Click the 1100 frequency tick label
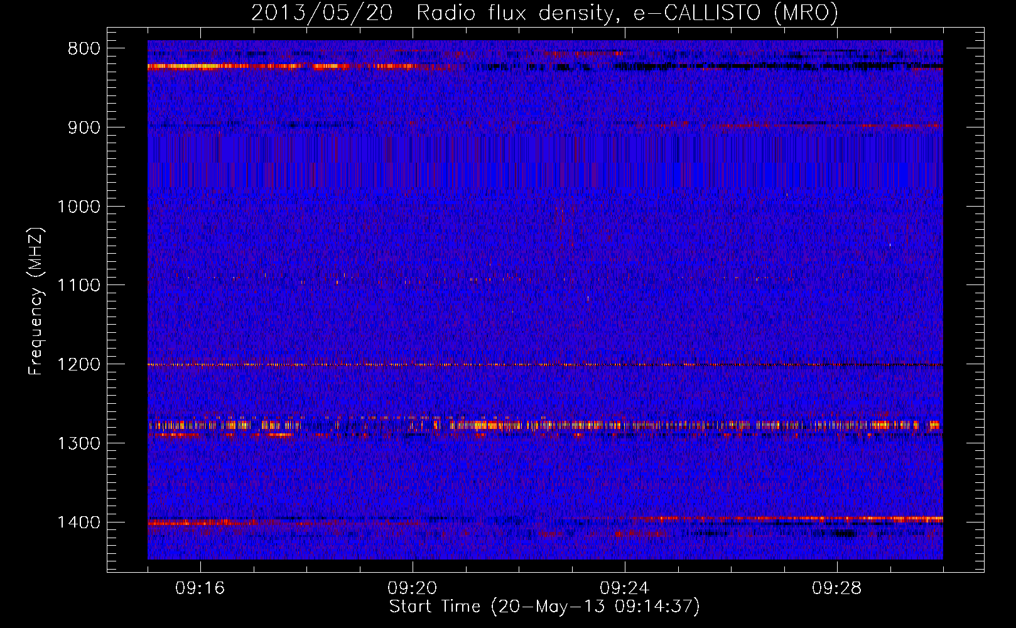This screenshot has width=1016, height=628. click(x=78, y=286)
